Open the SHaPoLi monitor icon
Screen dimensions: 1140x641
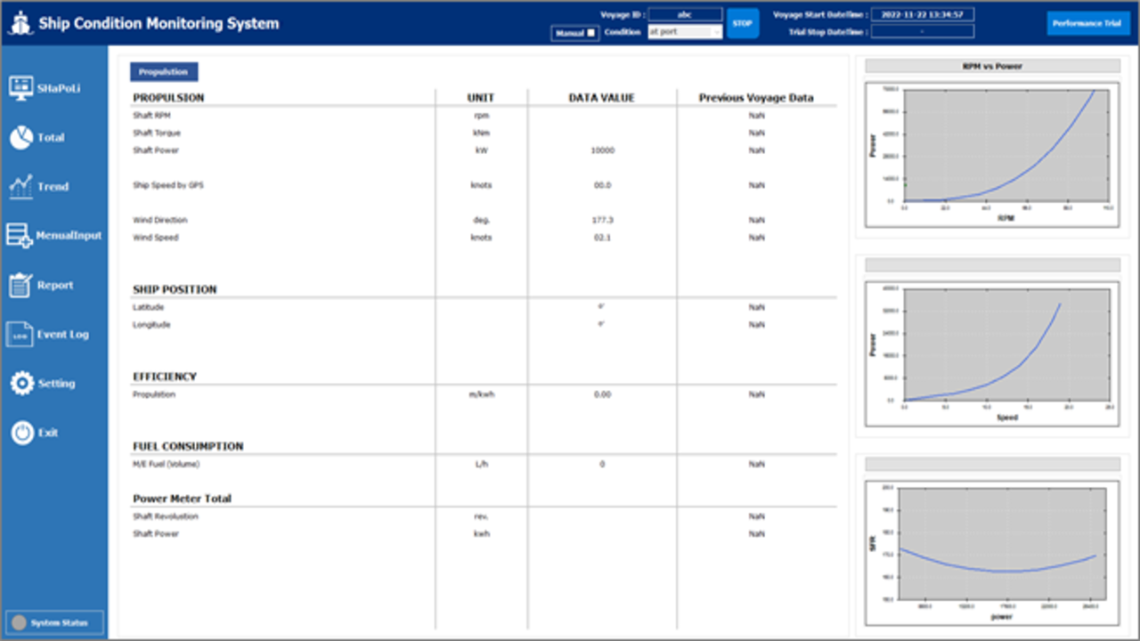click(x=20, y=88)
